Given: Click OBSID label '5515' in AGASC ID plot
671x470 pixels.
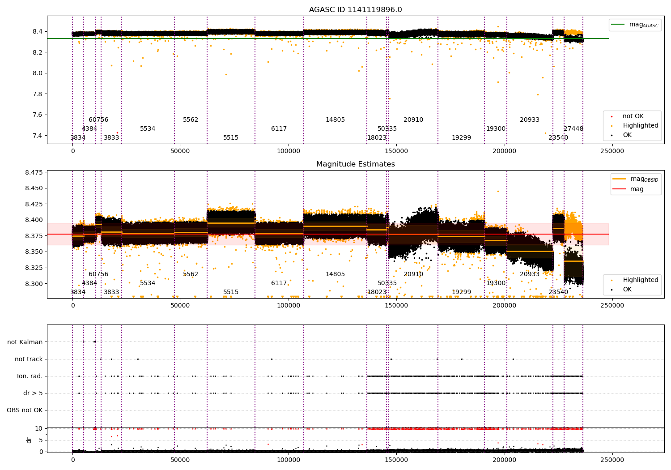Looking at the screenshot, I should pos(231,138).
